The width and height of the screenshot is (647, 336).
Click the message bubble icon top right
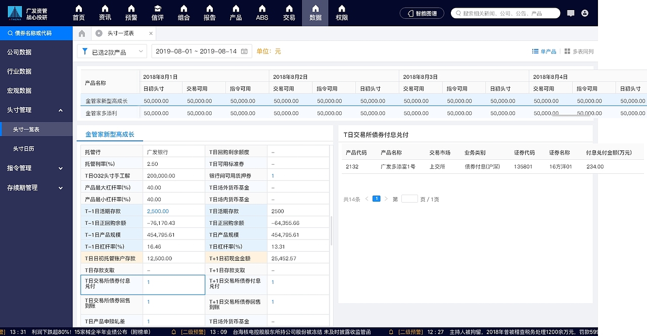click(x=571, y=13)
